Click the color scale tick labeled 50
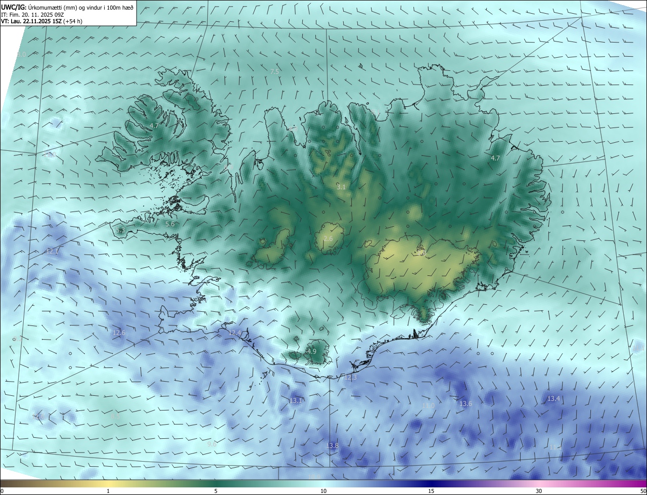 tap(643, 491)
